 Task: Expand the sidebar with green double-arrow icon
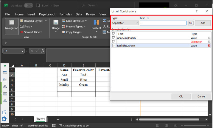point(5,65)
